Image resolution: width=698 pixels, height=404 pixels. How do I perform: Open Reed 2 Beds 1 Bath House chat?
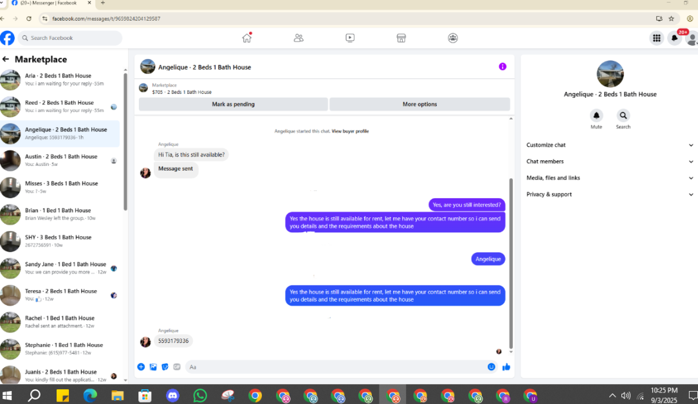60,107
